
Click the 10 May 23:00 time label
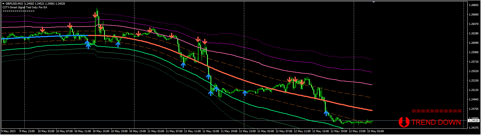138,131
